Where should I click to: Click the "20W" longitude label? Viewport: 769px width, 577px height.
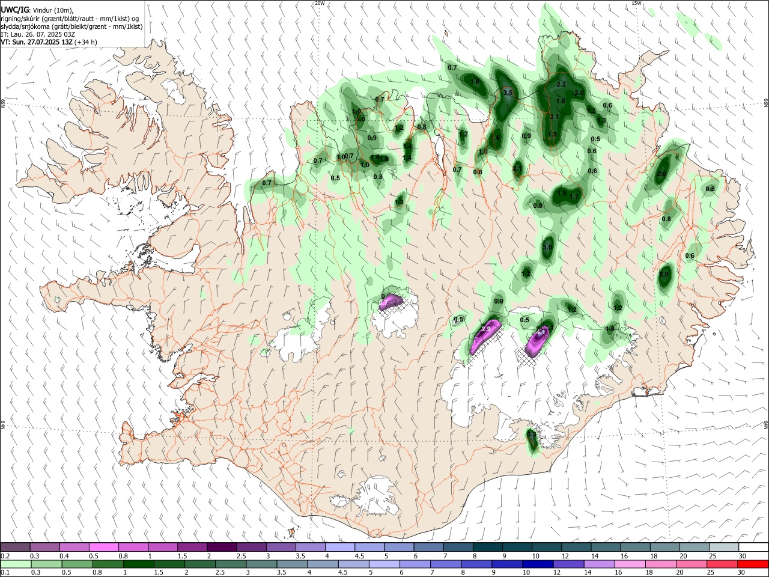point(320,3)
